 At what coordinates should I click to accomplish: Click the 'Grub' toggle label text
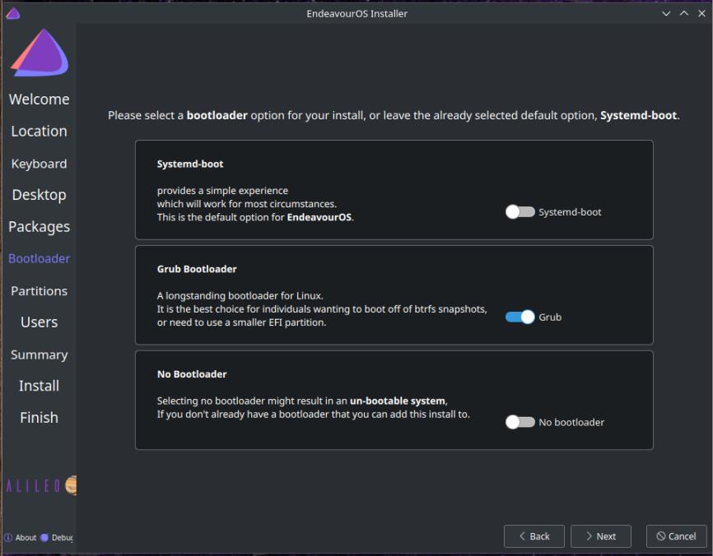tap(550, 317)
